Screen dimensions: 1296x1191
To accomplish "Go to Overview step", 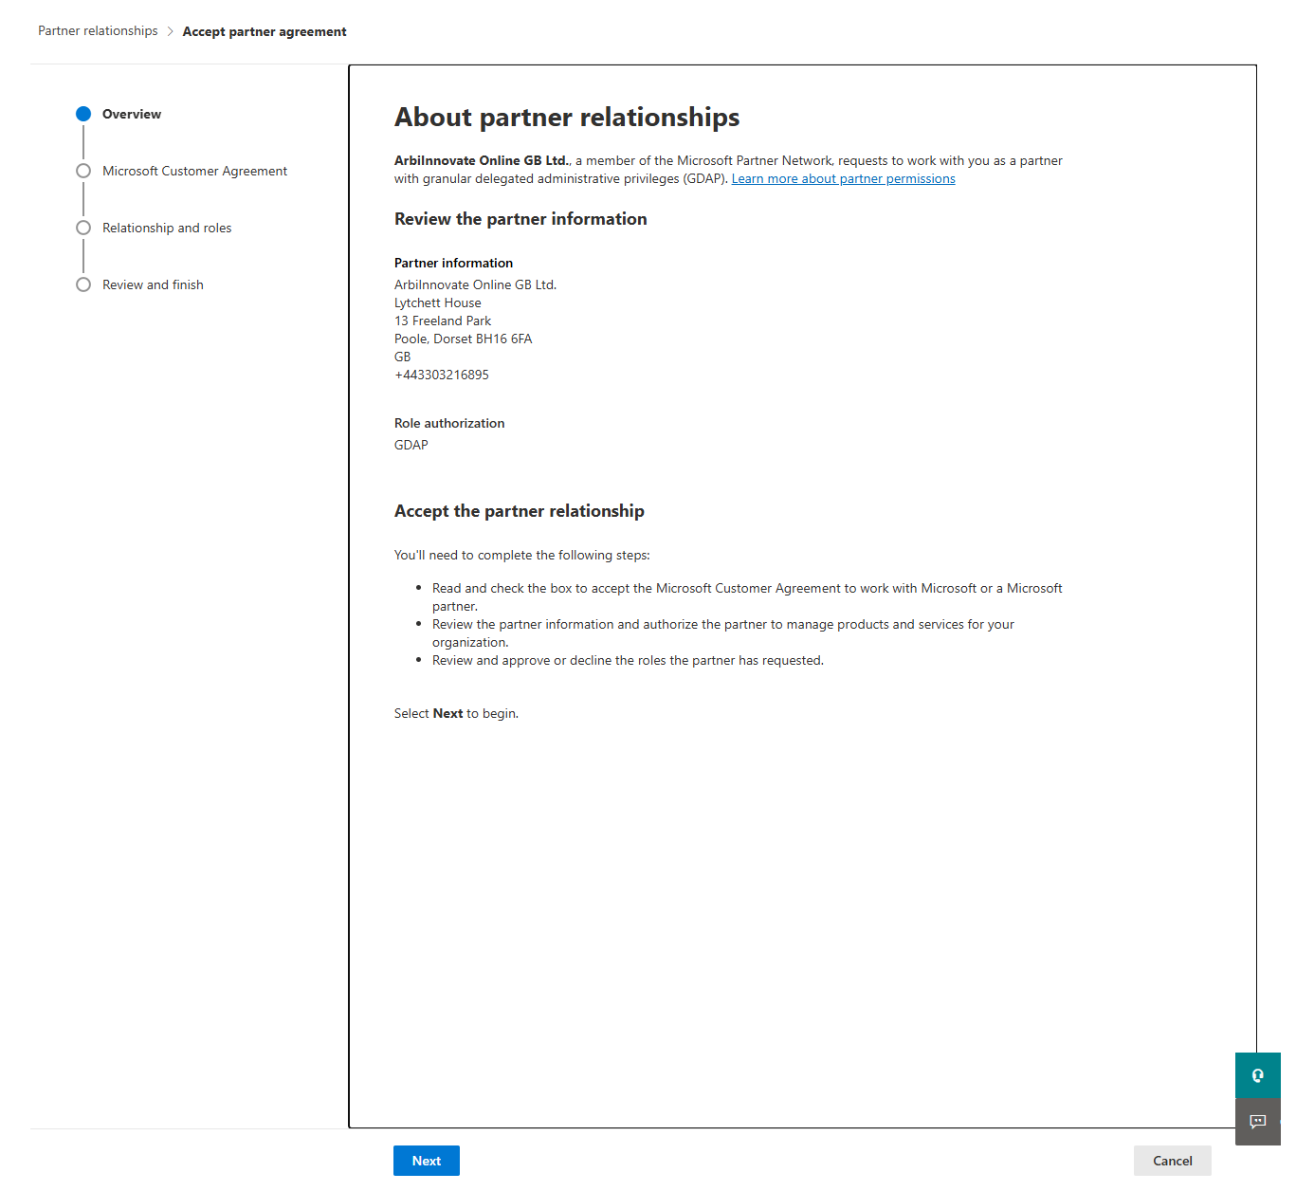I will 132,114.
